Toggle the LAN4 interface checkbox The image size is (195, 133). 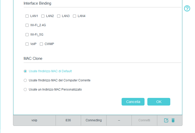(x=74, y=16)
